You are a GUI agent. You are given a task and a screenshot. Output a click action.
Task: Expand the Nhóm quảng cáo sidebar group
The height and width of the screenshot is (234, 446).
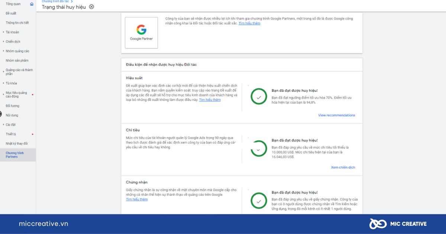3,51
